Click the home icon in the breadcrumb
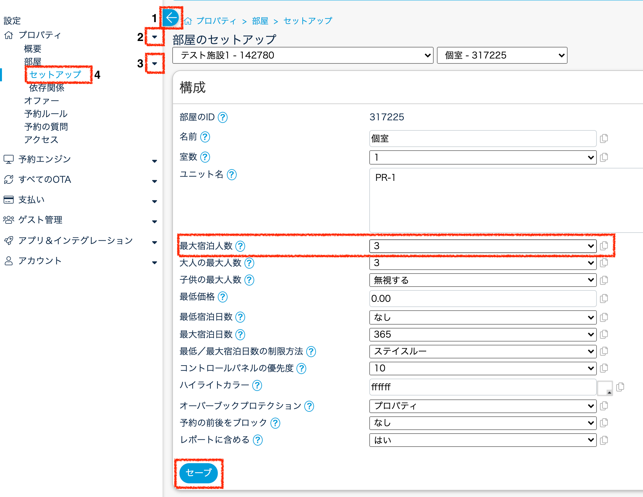 pyautogui.click(x=188, y=21)
